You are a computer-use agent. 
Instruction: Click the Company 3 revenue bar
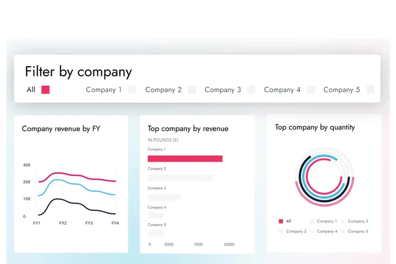coord(164,197)
